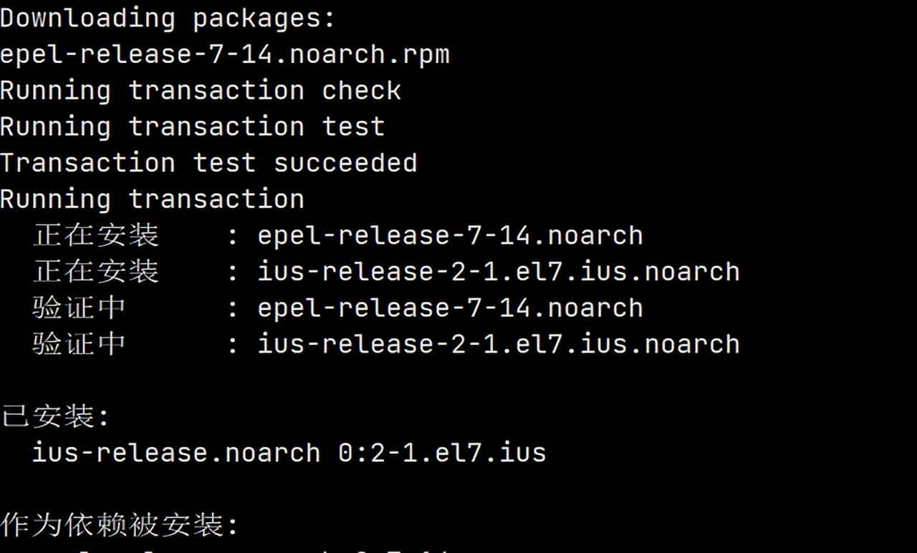Screen dimensions: 917x553
Task: Click the word "check" ending the transaction check line
Action: pyautogui.click(x=361, y=91)
